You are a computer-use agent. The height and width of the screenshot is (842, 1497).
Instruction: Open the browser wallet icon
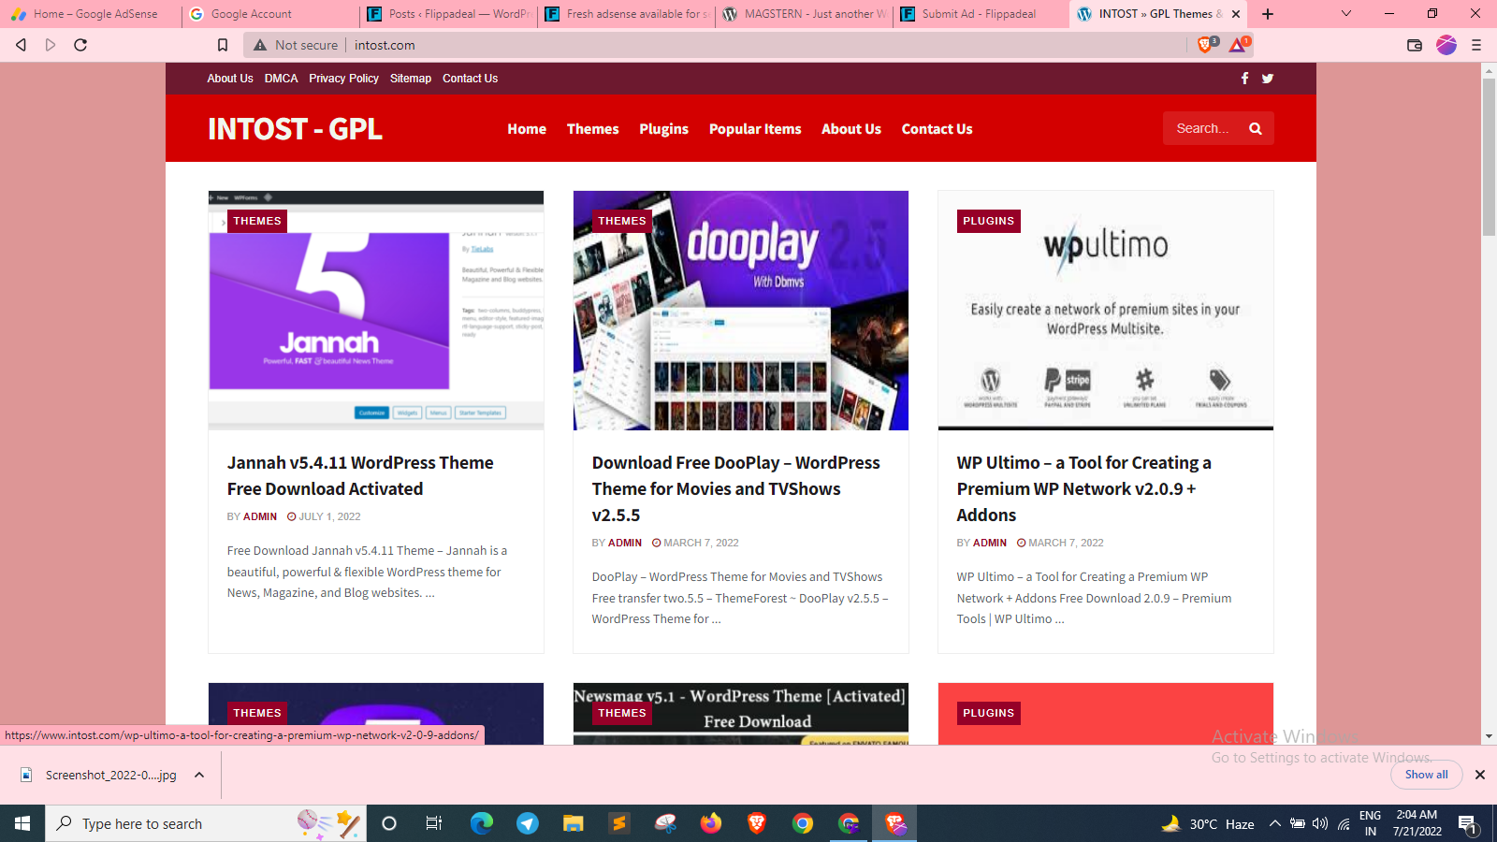point(1415,45)
